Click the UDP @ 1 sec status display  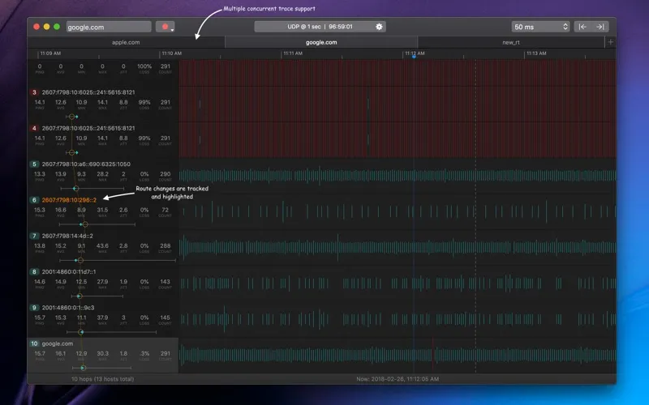pos(320,27)
